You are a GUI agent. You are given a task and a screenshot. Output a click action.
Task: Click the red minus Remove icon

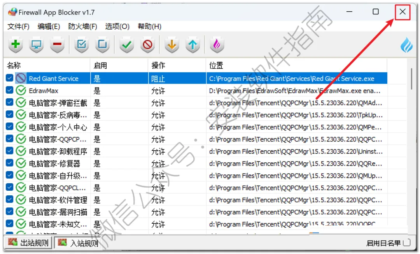57,45
